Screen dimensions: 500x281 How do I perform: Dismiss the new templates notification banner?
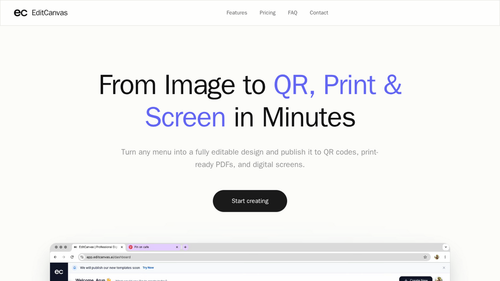coord(444,267)
